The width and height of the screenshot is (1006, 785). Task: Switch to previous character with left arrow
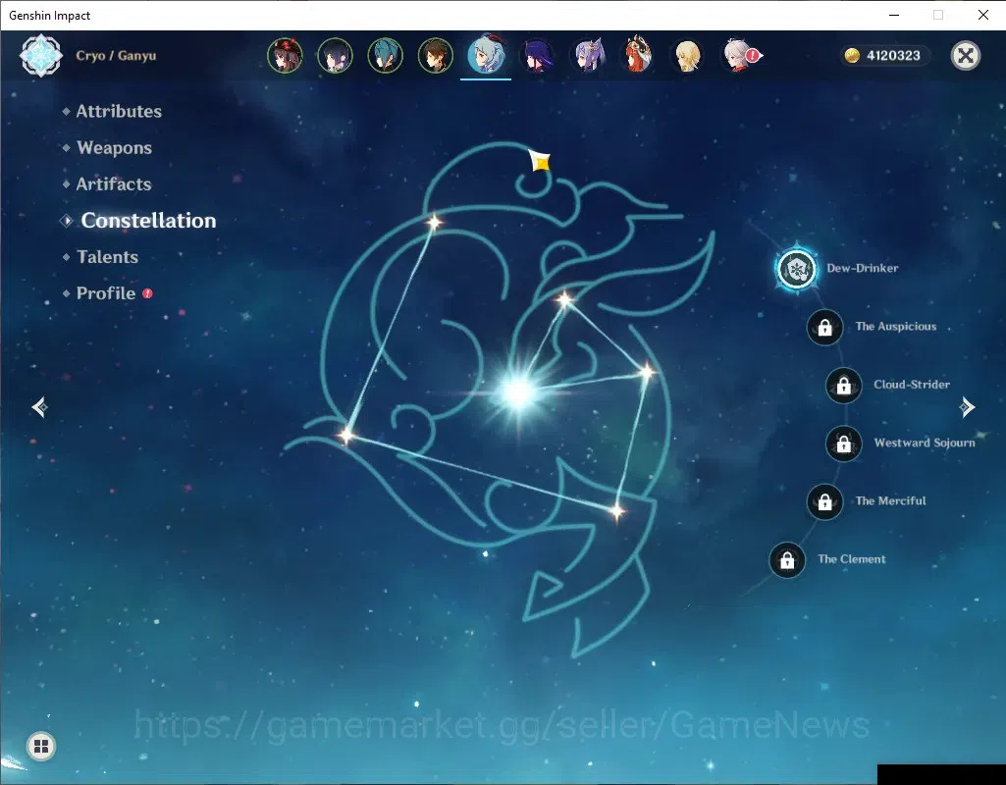[40, 407]
